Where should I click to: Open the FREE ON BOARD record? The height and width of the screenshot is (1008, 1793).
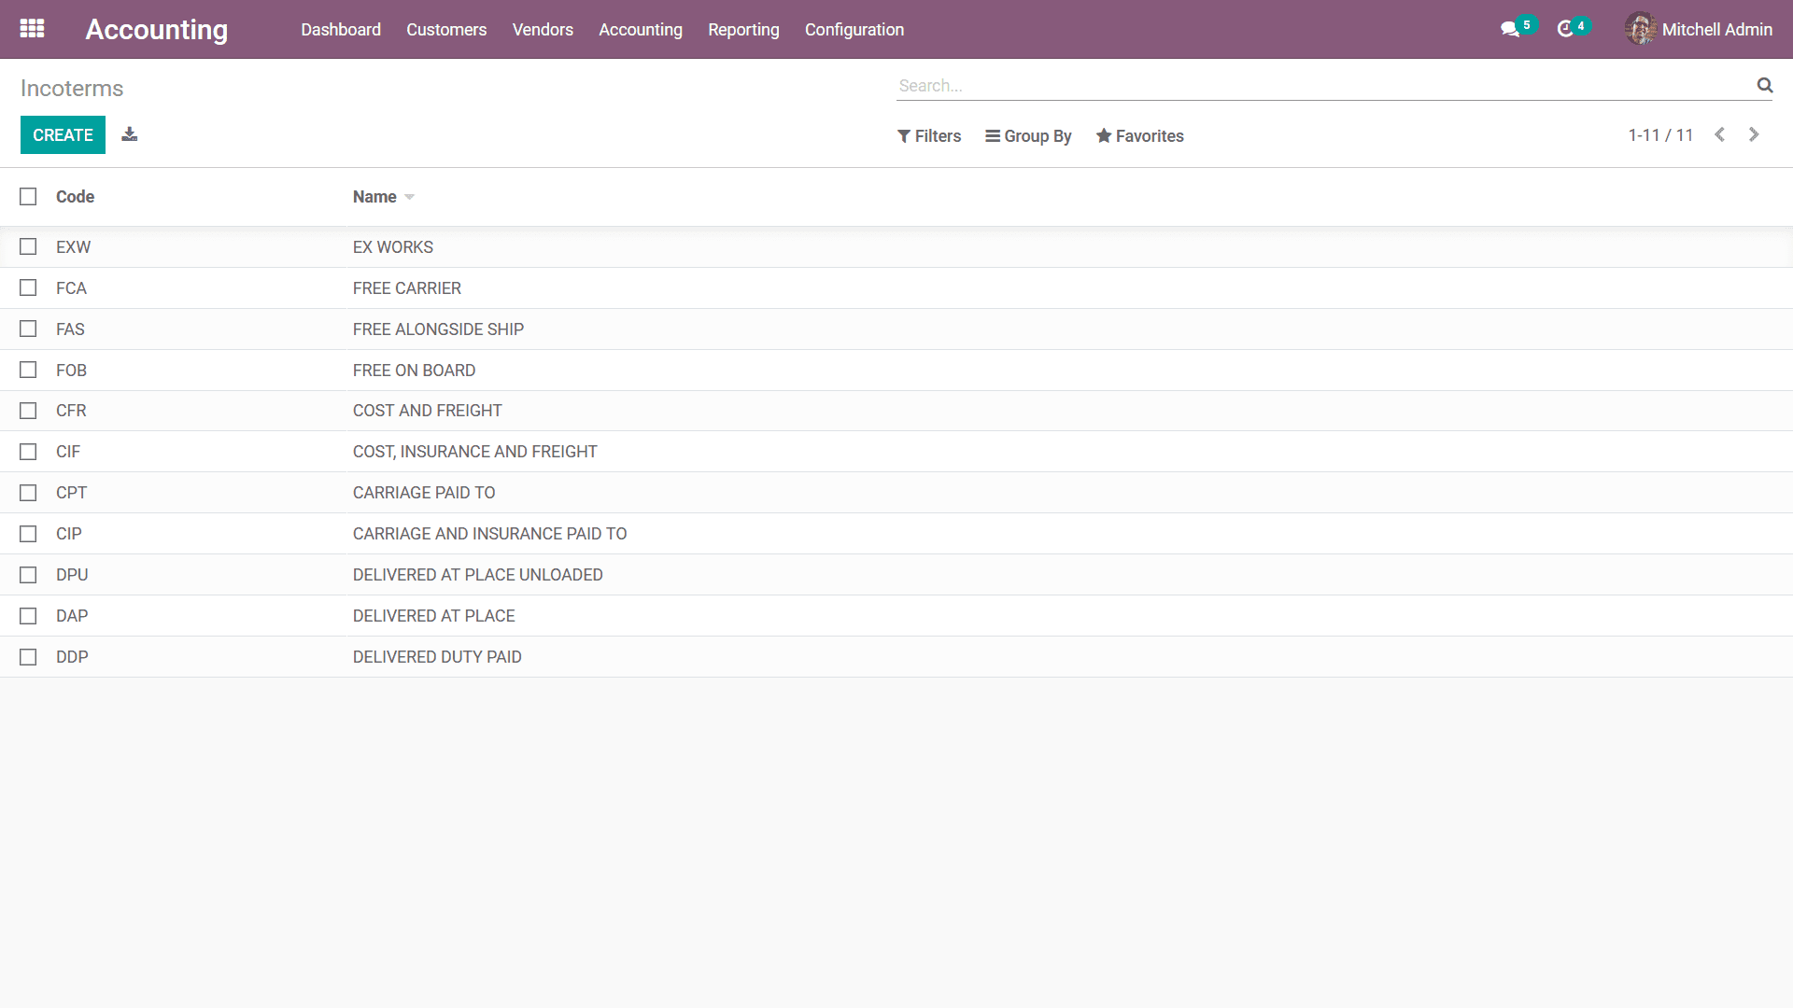tap(414, 371)
